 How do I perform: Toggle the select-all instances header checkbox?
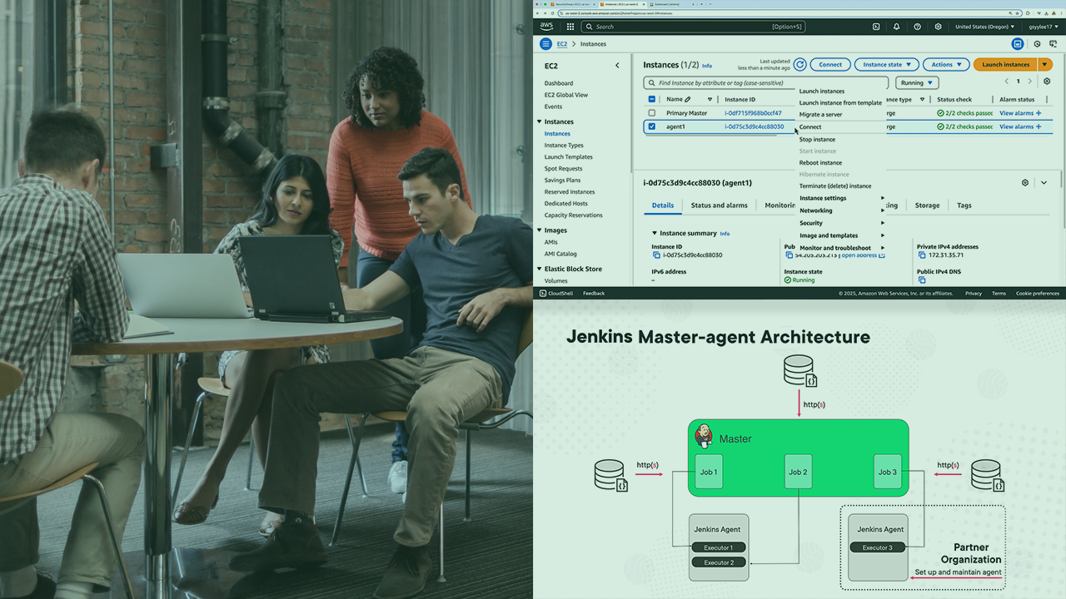[x=652, y=99]
